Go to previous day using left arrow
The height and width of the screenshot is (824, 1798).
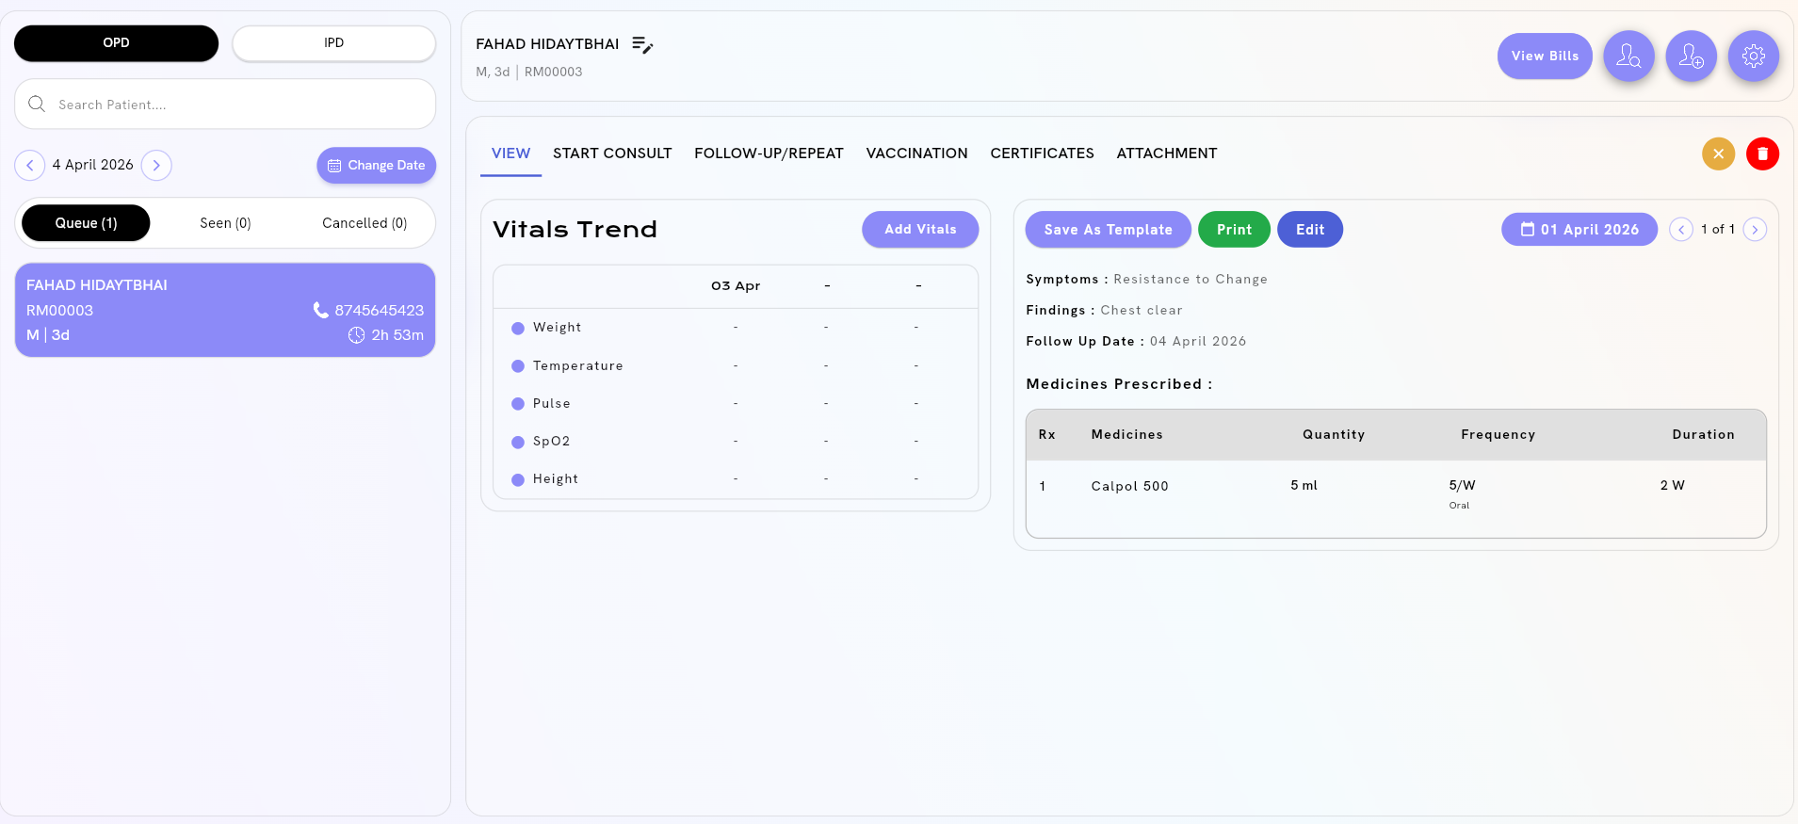tap(30, 165)
